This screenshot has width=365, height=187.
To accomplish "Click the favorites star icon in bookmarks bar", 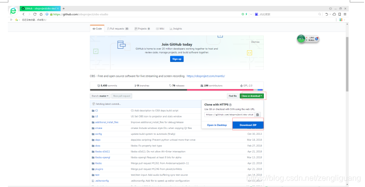I will click(16, 20).
